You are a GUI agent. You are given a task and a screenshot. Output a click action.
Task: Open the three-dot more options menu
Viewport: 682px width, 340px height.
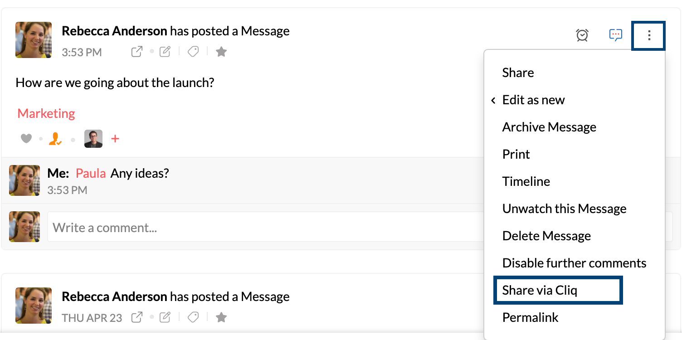(649, 35)
